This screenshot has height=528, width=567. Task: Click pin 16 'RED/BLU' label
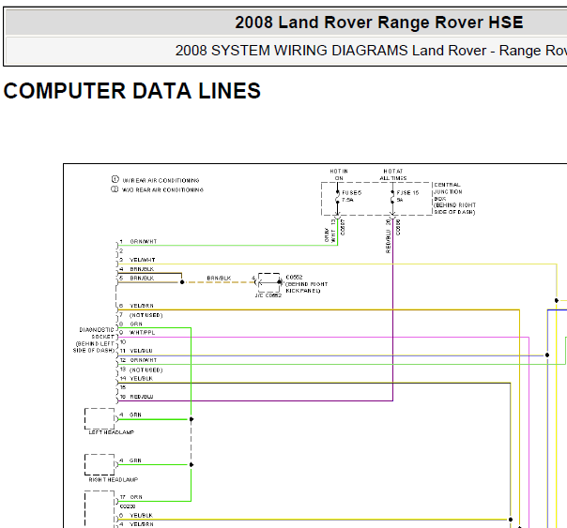[x=142, y=397]
